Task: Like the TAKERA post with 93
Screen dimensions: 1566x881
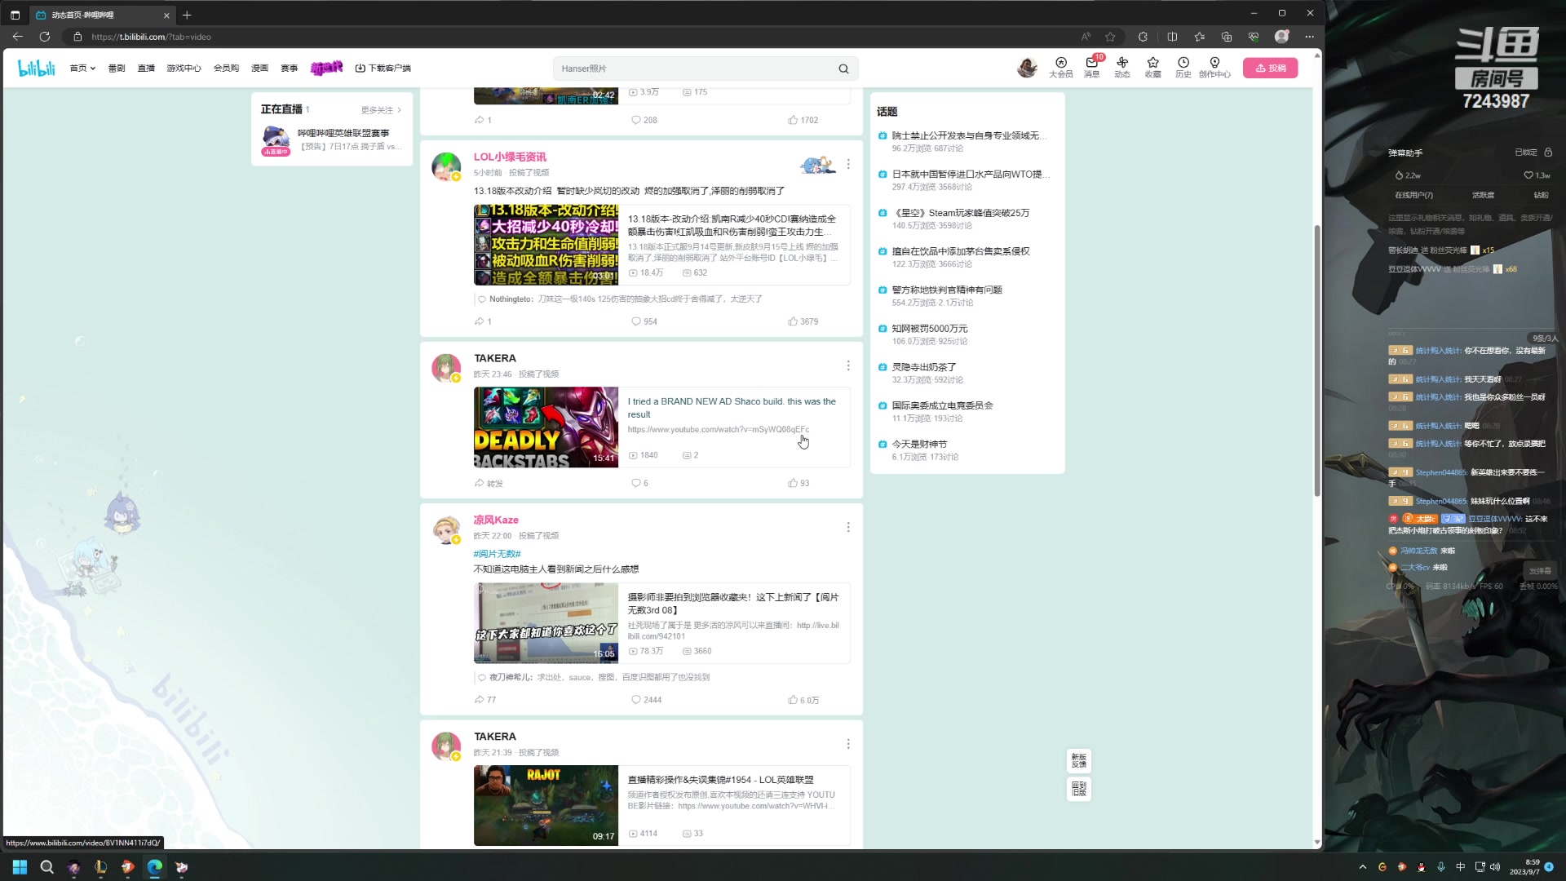Action: coord(798,483)
